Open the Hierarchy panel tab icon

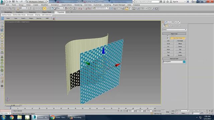tap(170, 22)
